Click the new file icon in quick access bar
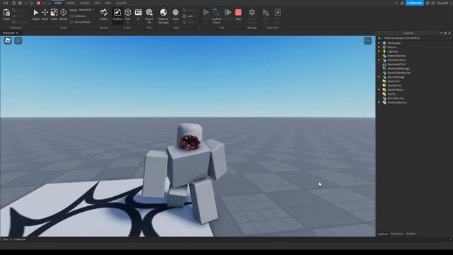The height and width of the screenshot is (255, 453). click(14, 3)
